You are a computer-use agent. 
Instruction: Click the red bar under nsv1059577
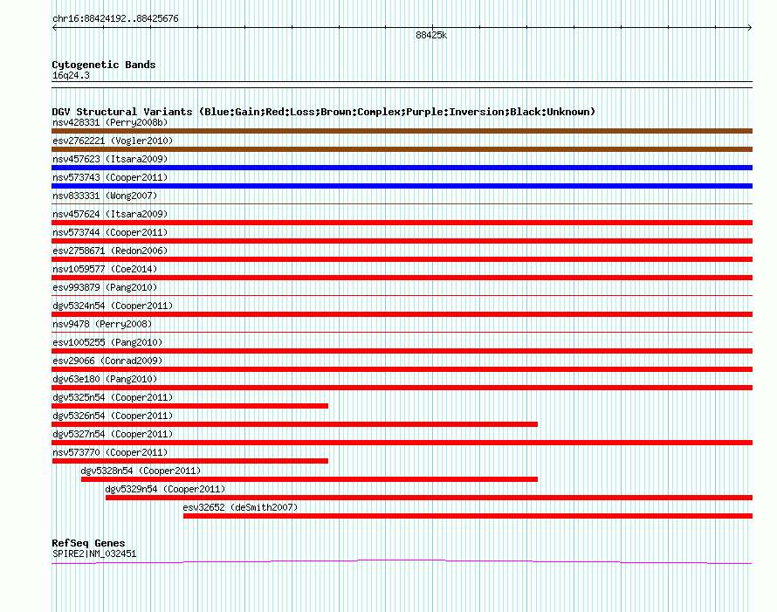(402, 278)
